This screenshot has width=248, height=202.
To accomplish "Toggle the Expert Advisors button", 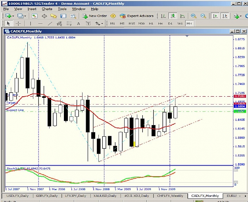I will pyautogui.click(x=136, y=16).
